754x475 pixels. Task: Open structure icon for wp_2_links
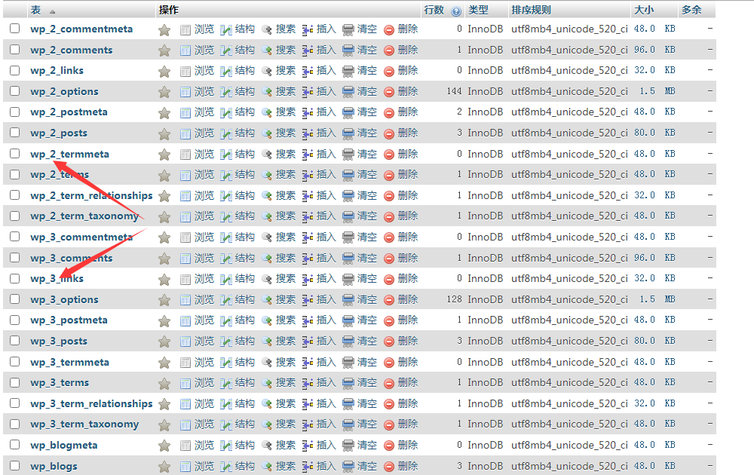pos(226,71)
